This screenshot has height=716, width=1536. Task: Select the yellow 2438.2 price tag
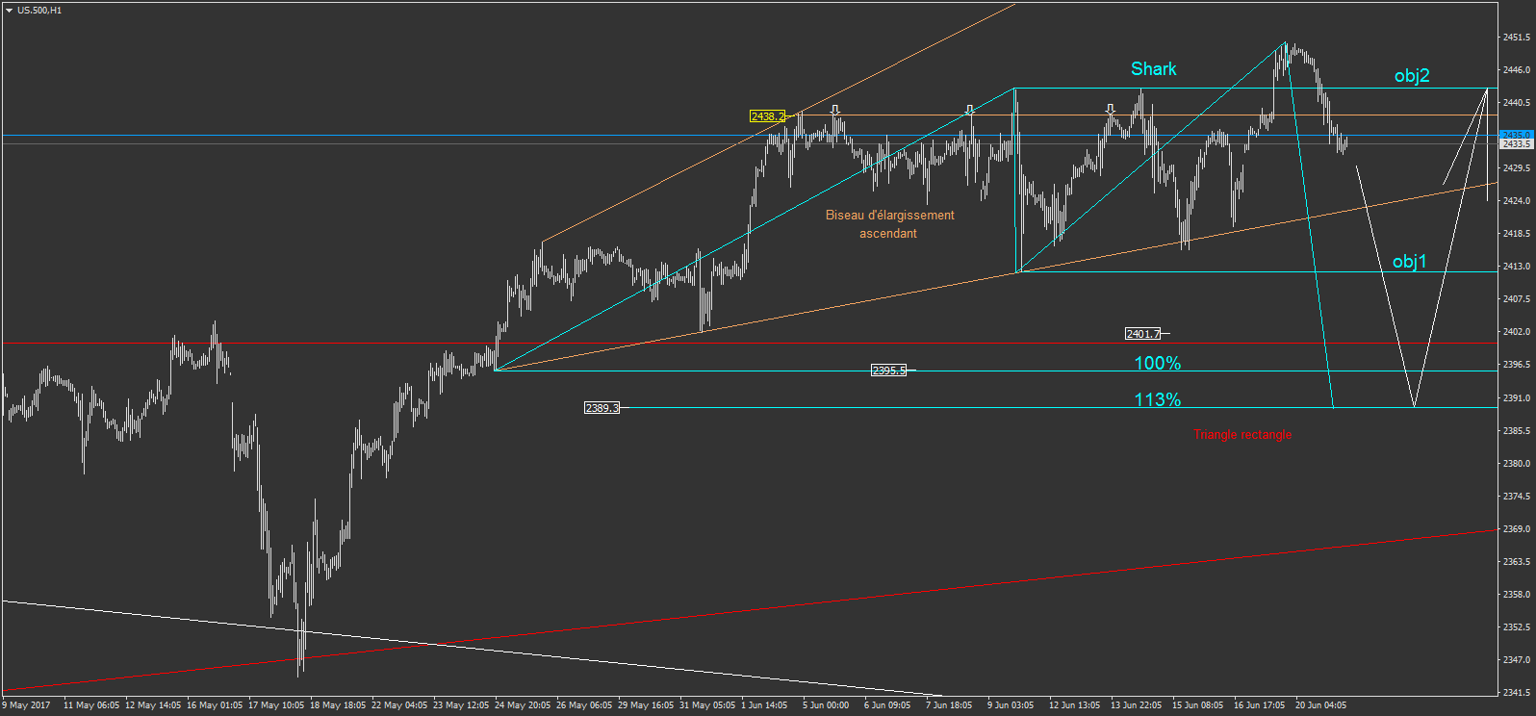tap(767, 116)
